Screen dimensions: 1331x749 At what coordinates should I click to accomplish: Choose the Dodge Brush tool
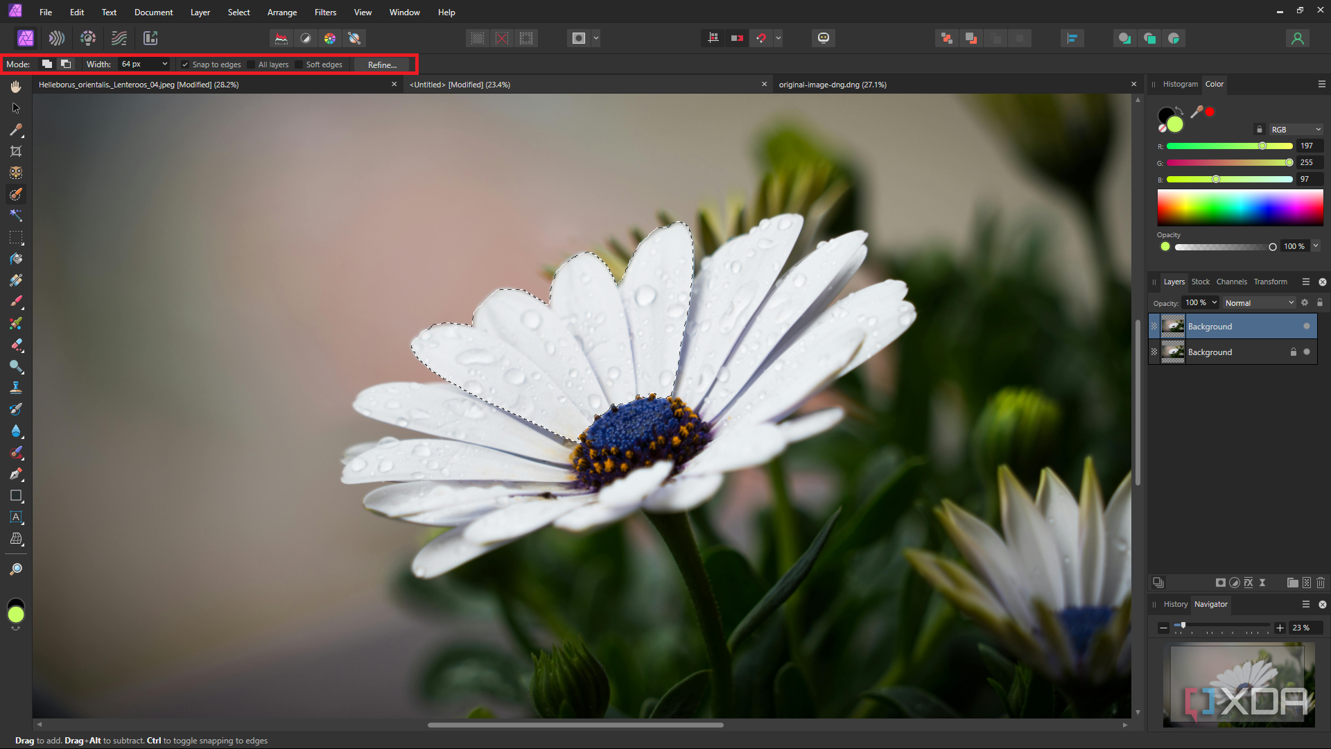(16, 366)
